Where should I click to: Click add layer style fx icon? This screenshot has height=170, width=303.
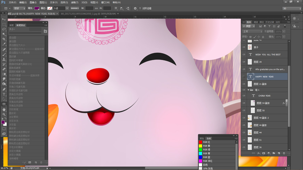pyautogui.click(x=259, y=153)
